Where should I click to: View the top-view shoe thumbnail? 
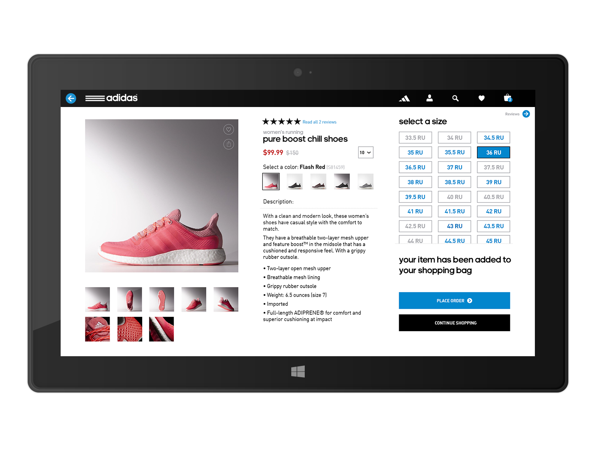click(130, 299)
